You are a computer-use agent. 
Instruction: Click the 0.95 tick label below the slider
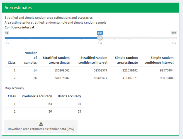coord(100,43)
